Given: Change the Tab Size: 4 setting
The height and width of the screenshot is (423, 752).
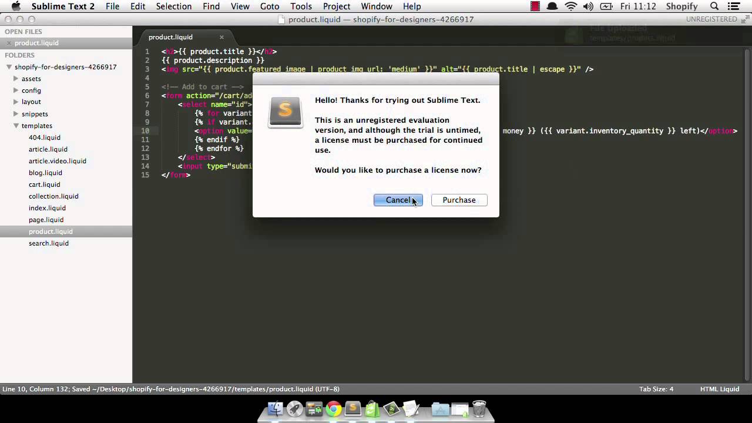Looking at the screenshot, I should [x=656, y=389].
